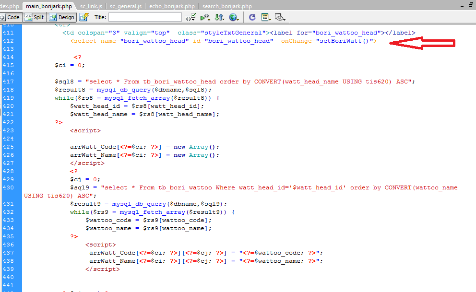Open the Validate Markup play icon menu
Screen dimensions: 476x292
click(205, 17)
